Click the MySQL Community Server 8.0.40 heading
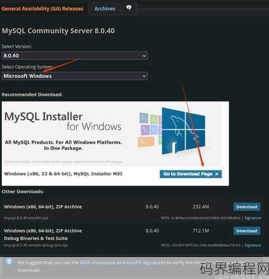The image size is (269, 279). [x=58, y=31]
